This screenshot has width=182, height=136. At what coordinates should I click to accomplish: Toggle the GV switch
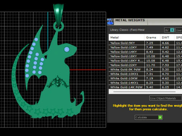[169, 30]
